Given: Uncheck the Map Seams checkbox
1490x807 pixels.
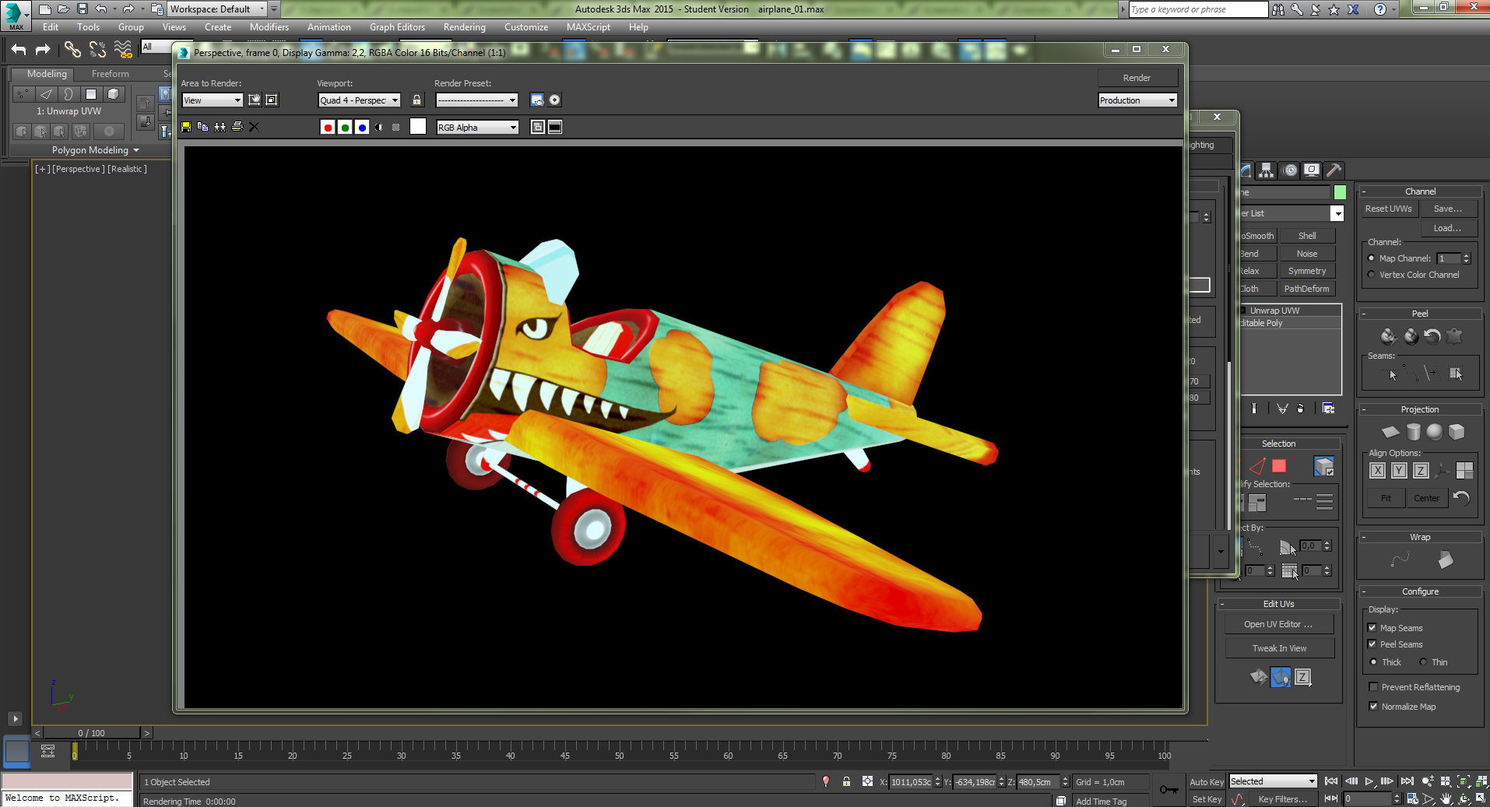Looking at the screenshot, I should coord(1372,628).
